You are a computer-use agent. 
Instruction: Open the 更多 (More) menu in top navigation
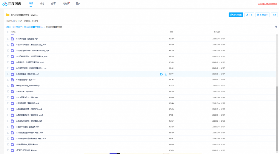click(x=78, y=4)
